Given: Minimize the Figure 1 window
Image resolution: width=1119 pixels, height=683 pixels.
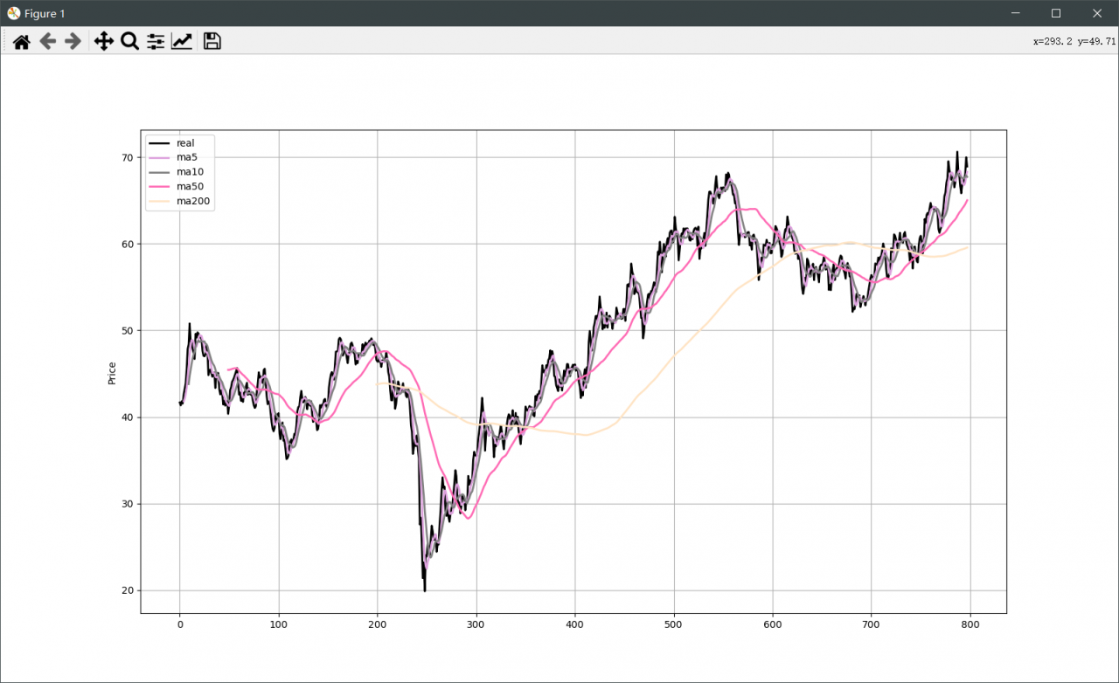Looking at the screenshot, I should (1016, 13).
